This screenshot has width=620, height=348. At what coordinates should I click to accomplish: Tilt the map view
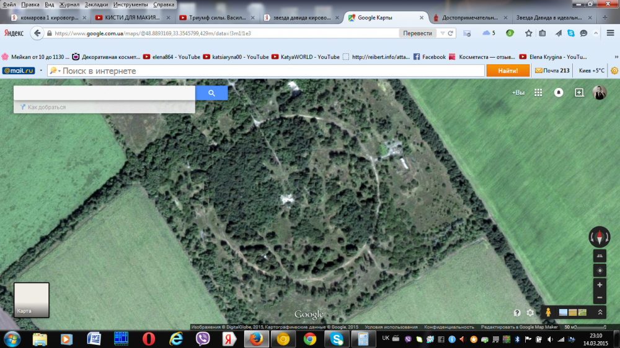[600, 256]
